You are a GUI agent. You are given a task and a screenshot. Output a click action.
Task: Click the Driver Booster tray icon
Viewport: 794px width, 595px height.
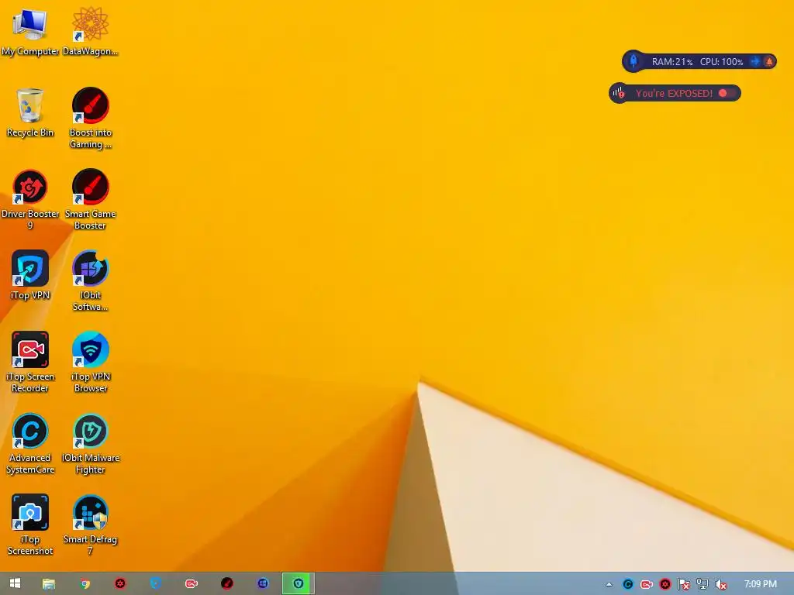(665, 584)
